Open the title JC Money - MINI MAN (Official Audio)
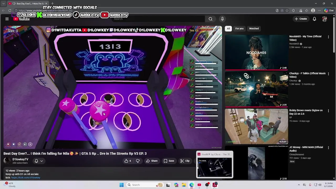336x189 pixels. coord(306,149)
